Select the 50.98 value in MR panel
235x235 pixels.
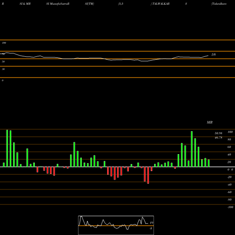[219, 133]
